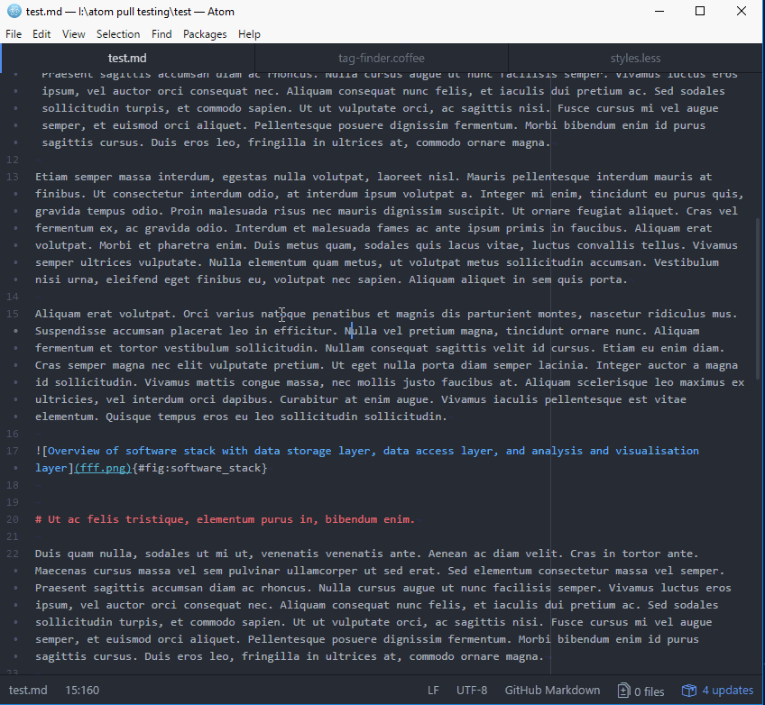Open the Find menu
This screenshot has width=765, height=705.
(161, 33)
